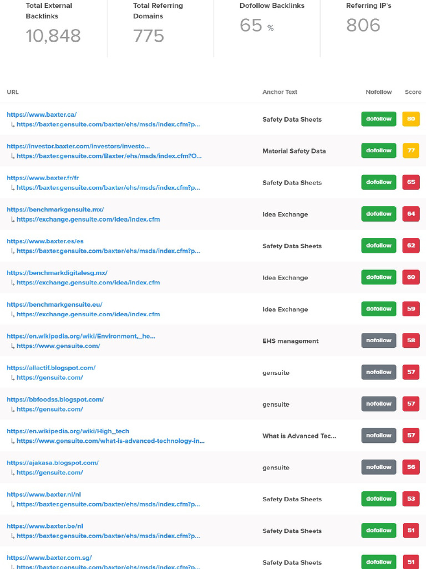This screenshot has width=426, height=569.
Task: Open target URL under www.baxter.be/nl
Action: point(108,536)
